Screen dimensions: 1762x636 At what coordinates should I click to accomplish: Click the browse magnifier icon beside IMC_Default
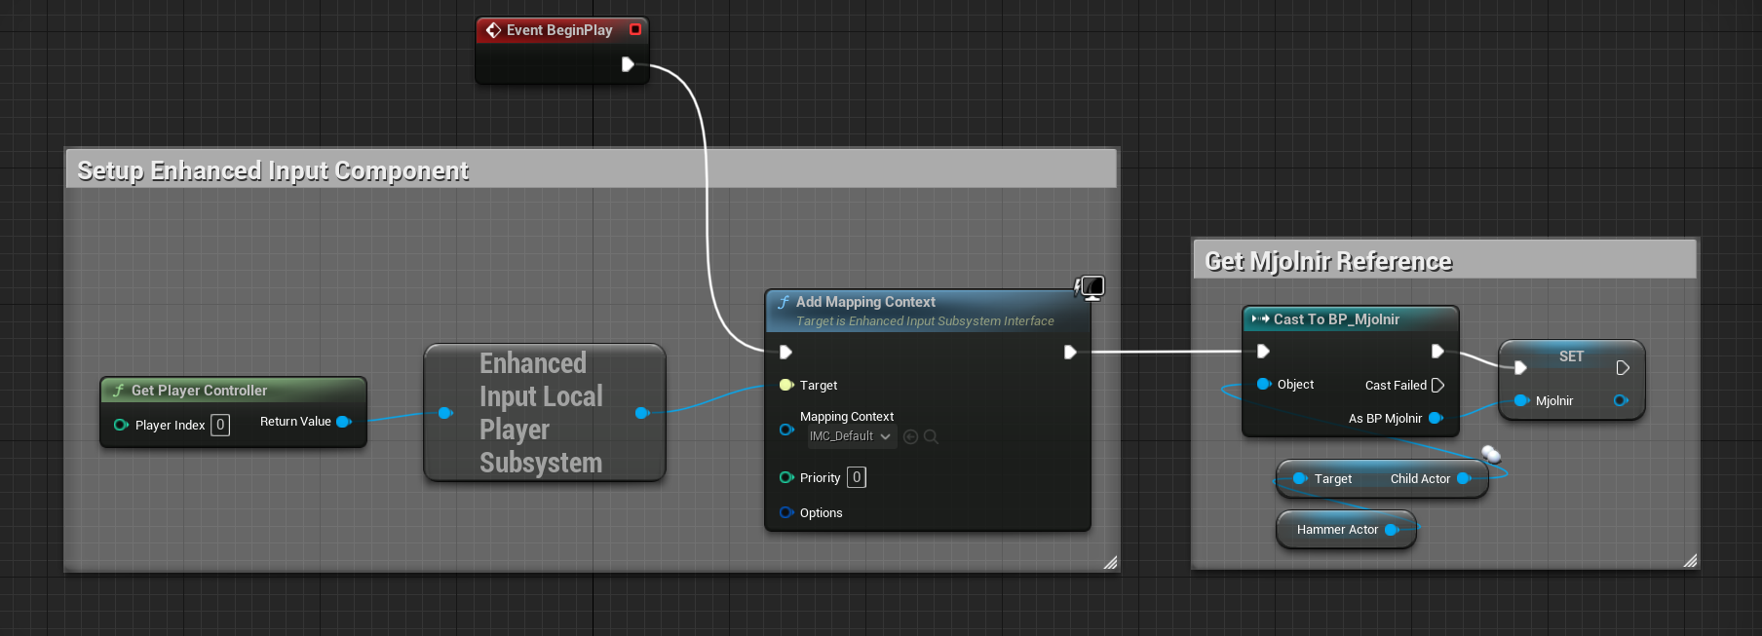931,436
